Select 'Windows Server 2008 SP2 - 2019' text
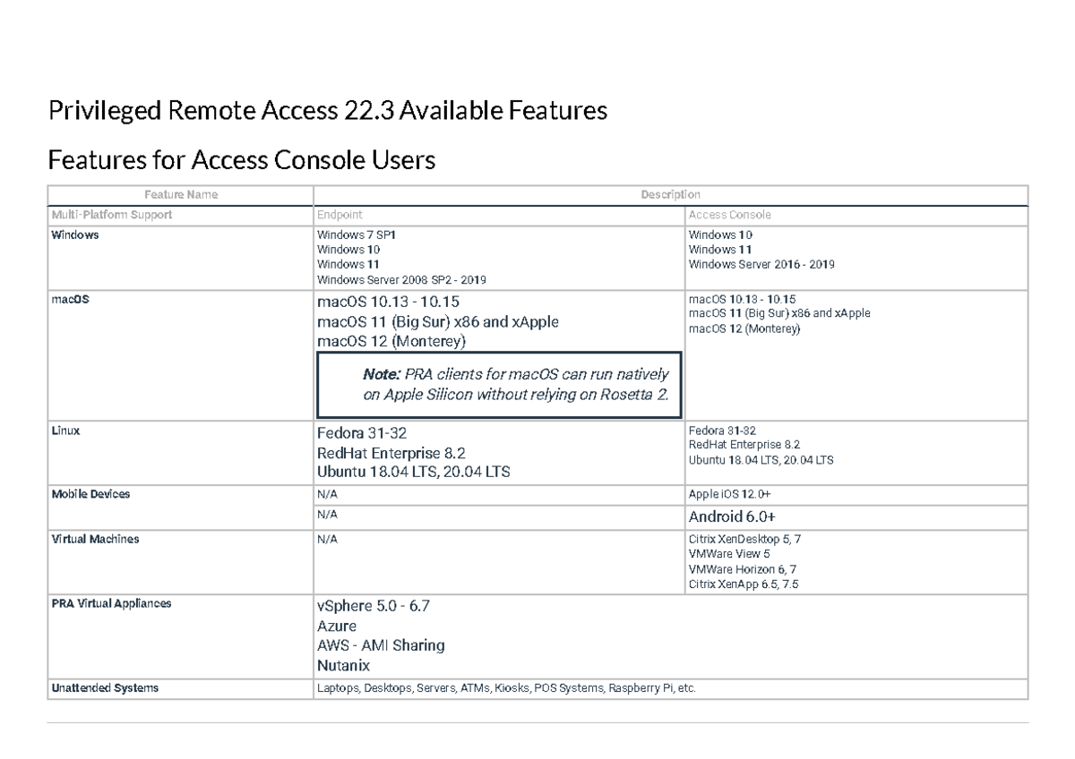 pos(401,279)
